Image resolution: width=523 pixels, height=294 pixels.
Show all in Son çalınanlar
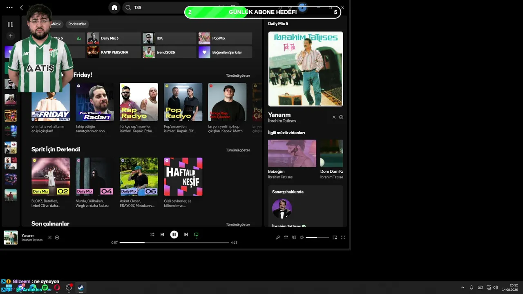(x=238, y=225)
